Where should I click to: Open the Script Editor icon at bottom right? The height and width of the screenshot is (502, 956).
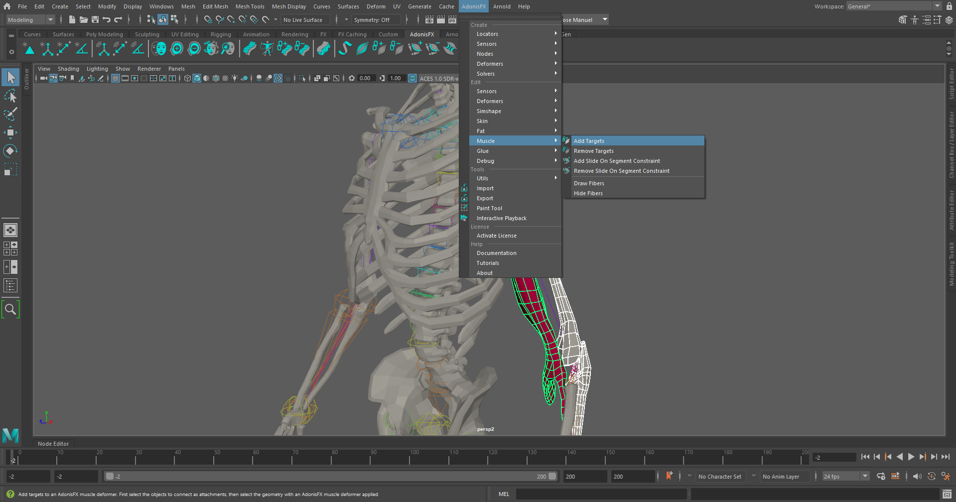[947, 494]
